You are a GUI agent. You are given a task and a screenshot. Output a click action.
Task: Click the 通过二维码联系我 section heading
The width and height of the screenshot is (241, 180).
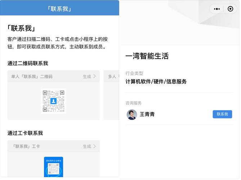pyautogui.click(x=28, y=63)
